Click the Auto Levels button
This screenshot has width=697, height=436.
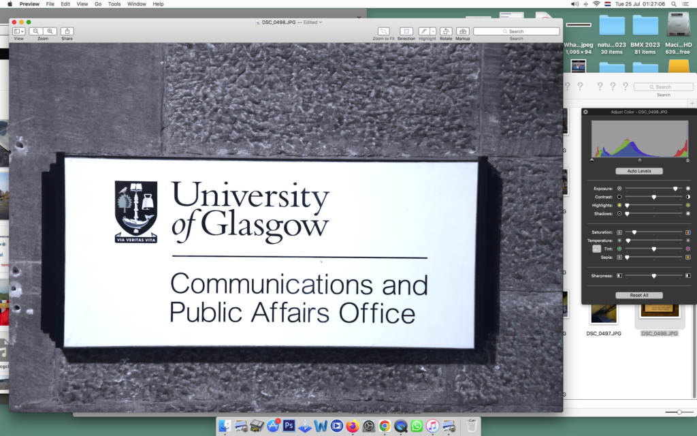tap(638, 171)
